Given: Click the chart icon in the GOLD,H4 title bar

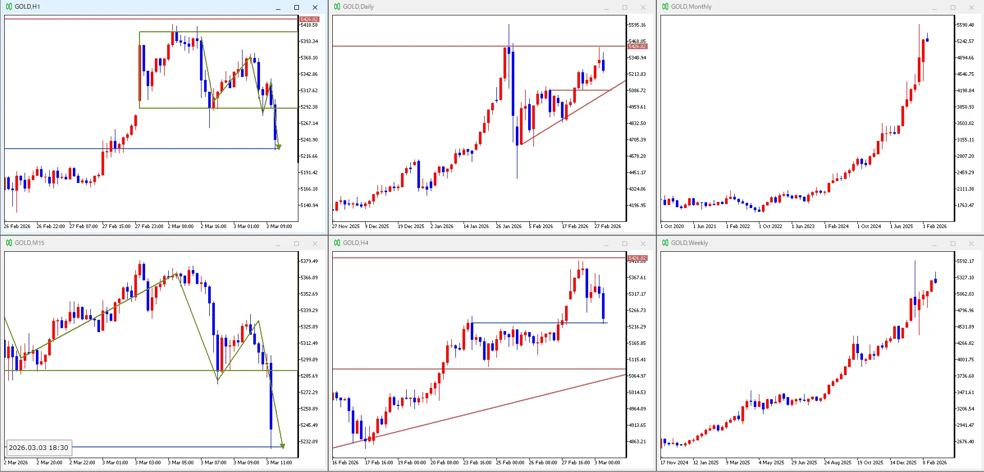Looking at the screenshot, I should (x=337, y=243).
